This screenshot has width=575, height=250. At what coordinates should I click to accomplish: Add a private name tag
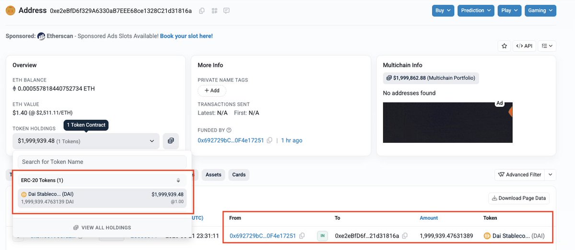click(212, 91)
